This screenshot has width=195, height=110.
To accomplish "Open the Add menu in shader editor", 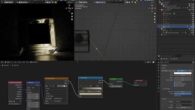I will [24, 62].
